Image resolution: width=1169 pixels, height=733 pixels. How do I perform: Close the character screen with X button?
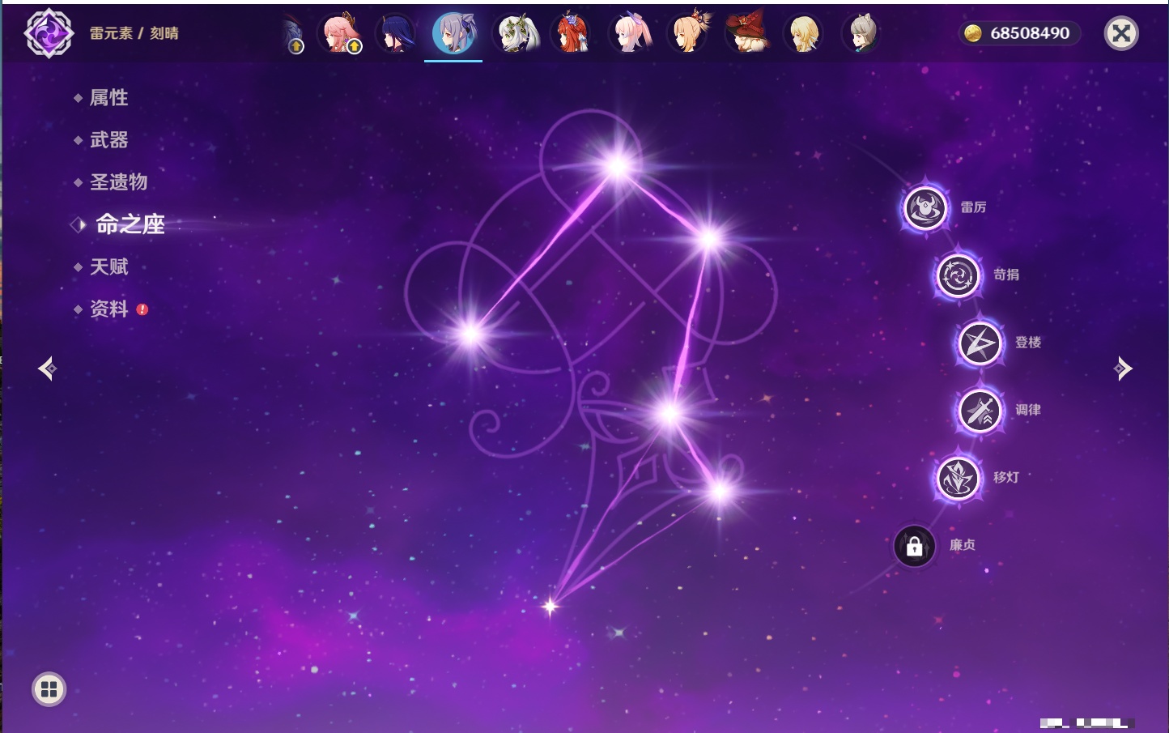pos(1121,33)
